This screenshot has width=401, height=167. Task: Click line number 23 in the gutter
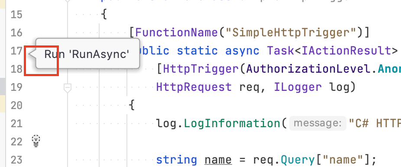tap(16, 160)
